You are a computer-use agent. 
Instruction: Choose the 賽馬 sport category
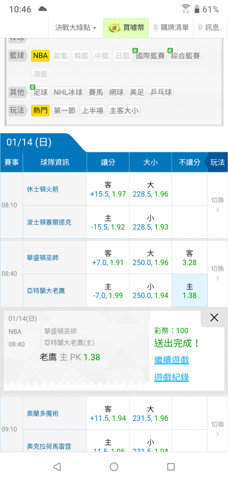pos(96,92)
